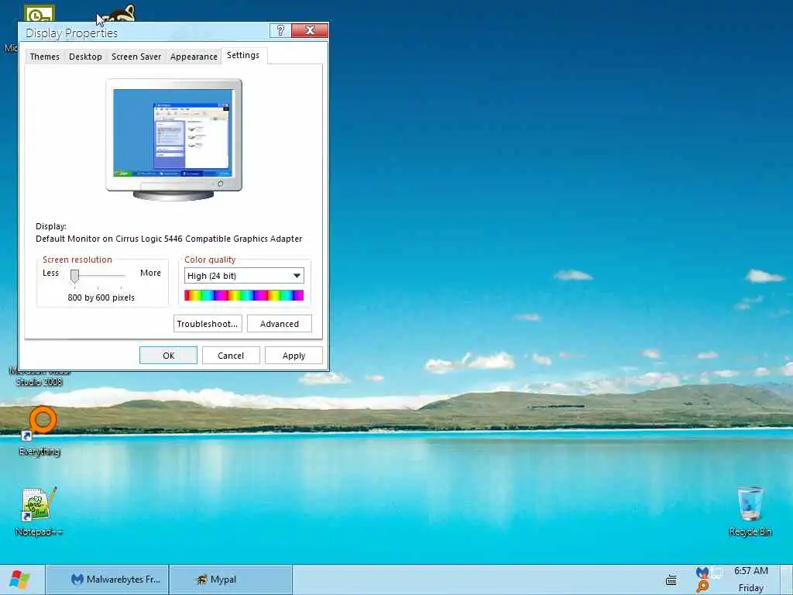The width and height of the screenshot is (793, 595).
Task: Click the Malwarebytes system tray icon
Action: (702, 573)
